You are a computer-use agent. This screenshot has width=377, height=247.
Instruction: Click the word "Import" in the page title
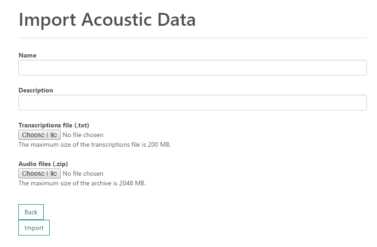click(x=48, y=20)
